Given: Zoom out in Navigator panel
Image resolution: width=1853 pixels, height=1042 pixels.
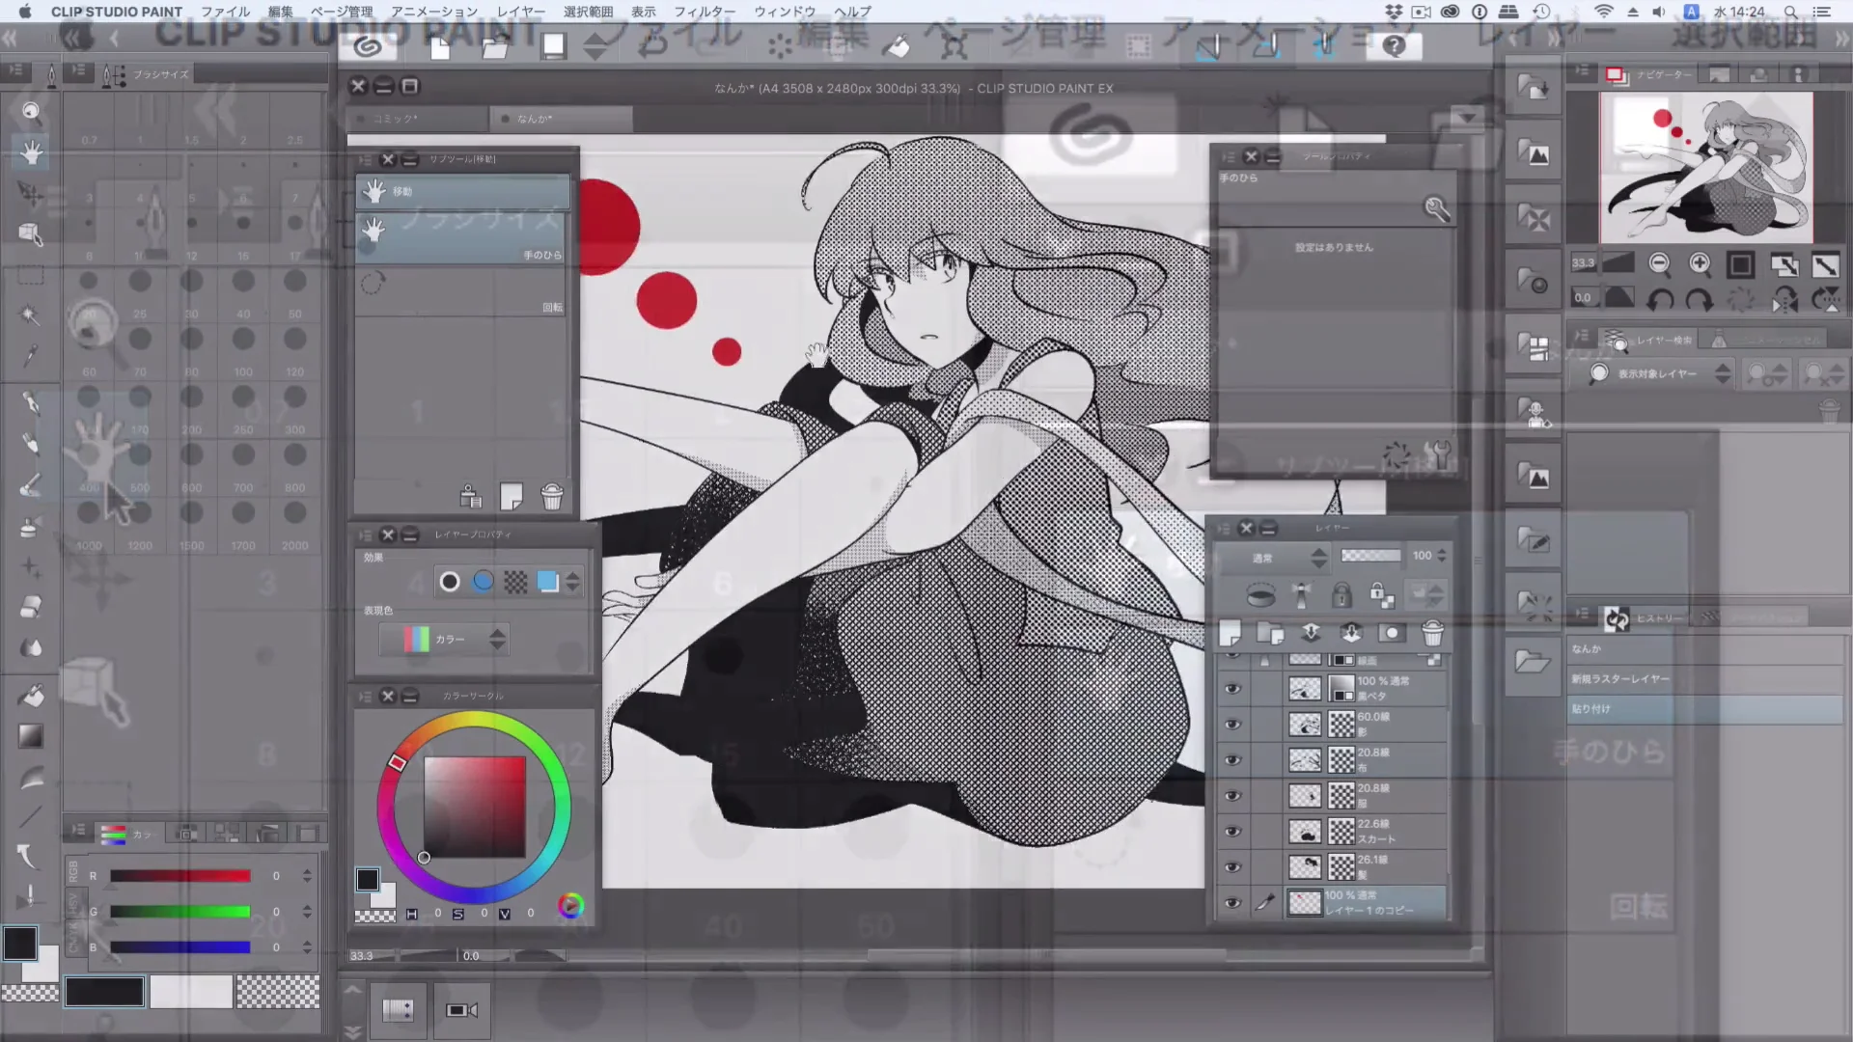Looking at the screenshot, I should pos(1659,263).
